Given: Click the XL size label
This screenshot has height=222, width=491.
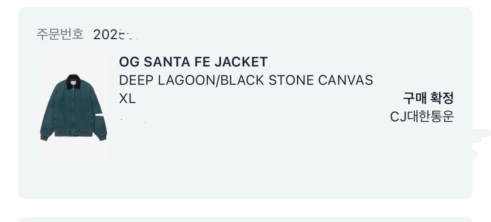Looking at the screenshot, I should pos(127,99).
